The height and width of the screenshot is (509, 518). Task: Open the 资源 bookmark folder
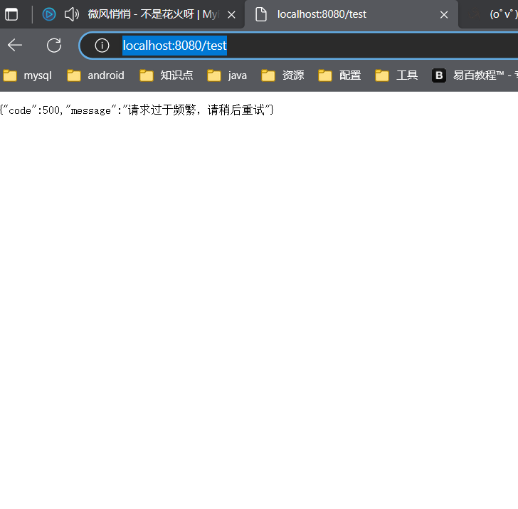[x=282, y=75]
